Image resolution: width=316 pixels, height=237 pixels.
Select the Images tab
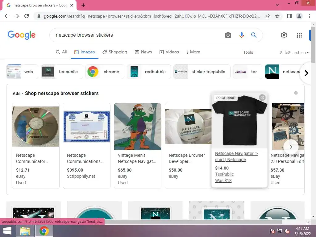(85, 52)
